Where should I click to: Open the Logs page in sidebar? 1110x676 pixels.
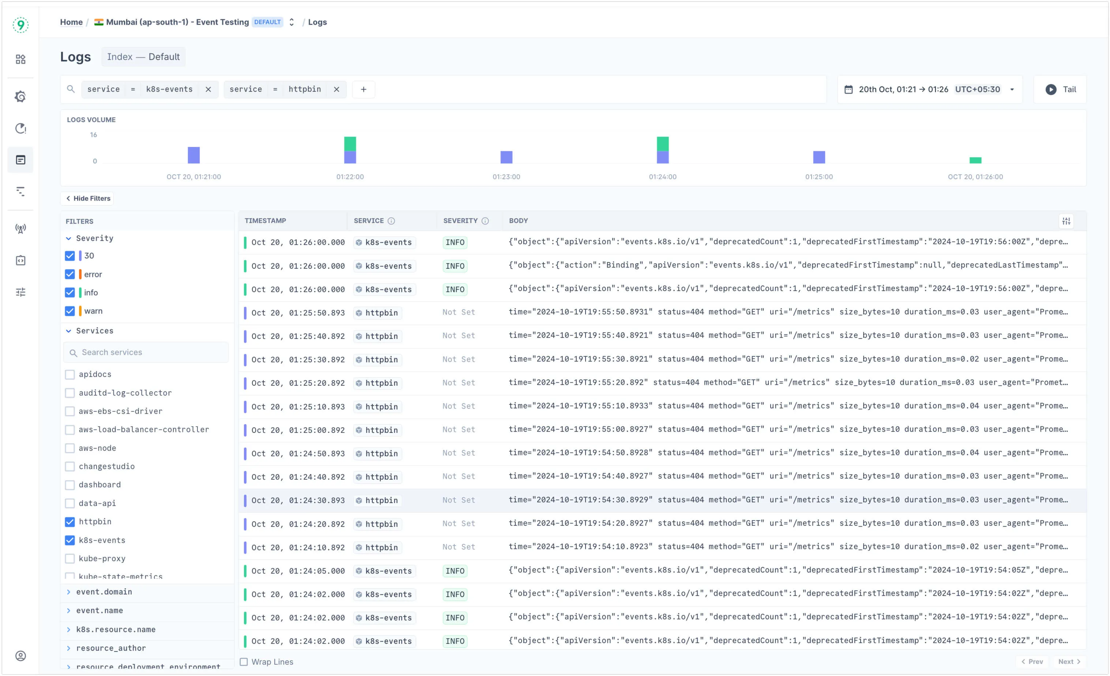20,160
